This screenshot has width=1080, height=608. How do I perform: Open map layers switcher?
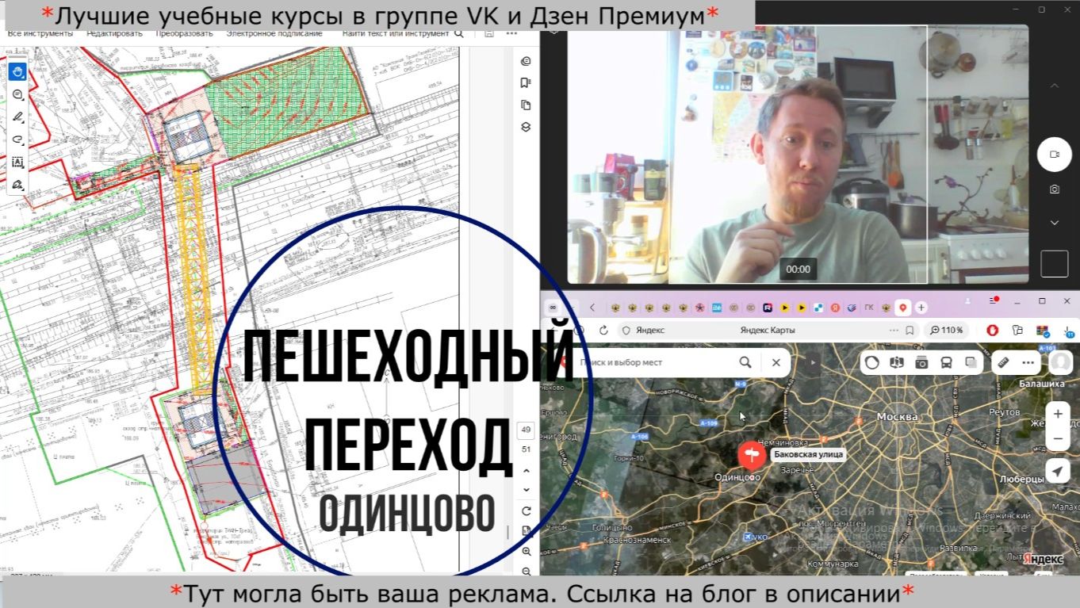click(971, 363)
